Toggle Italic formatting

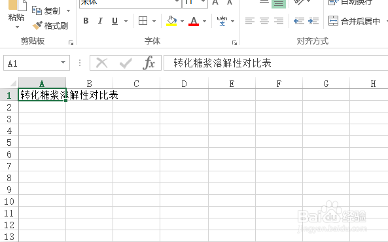tap(100, 21)
